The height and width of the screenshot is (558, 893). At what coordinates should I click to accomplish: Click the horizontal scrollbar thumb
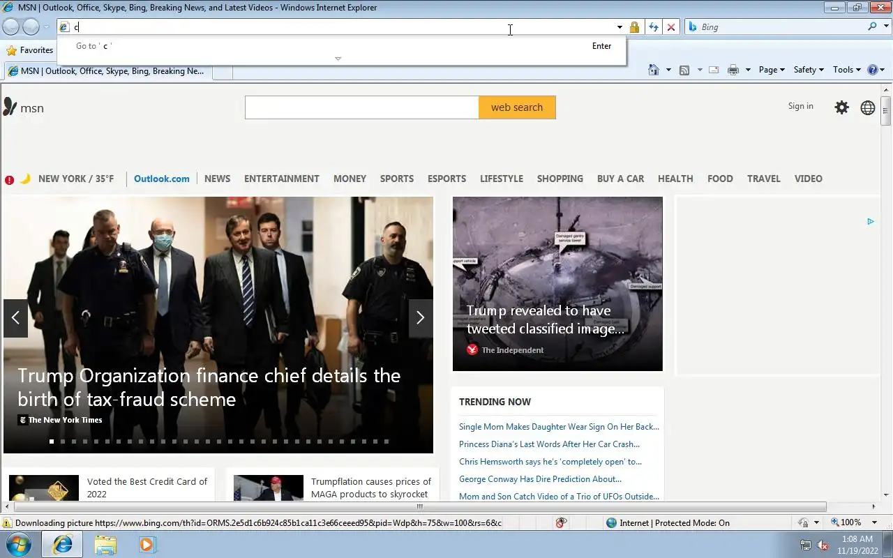tap(419, 506)
